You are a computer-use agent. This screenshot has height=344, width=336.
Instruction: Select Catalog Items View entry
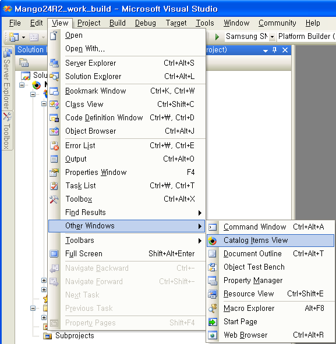(x=270, y=241)
